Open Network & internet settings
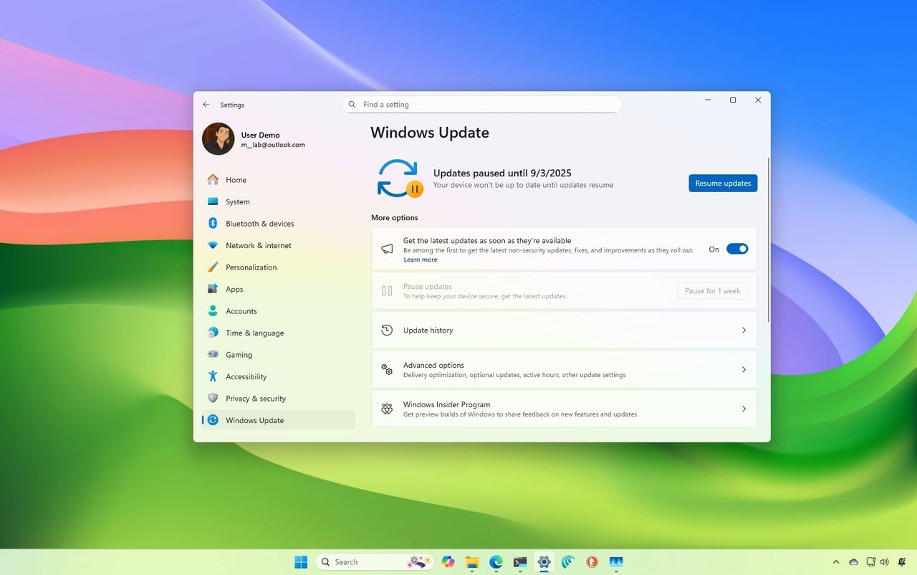 258,245
